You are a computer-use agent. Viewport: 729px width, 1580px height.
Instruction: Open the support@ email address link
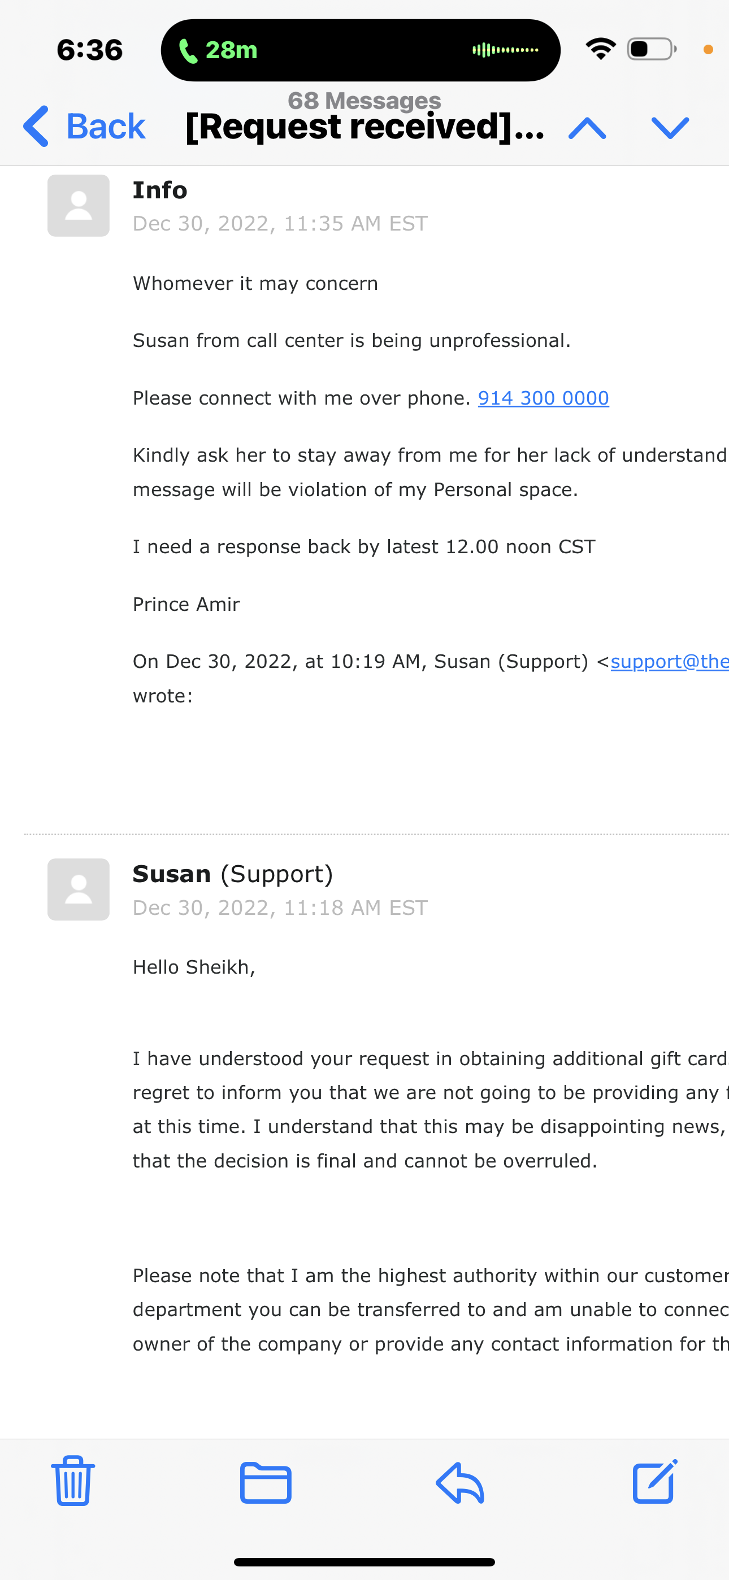click(x=670, y=661)
